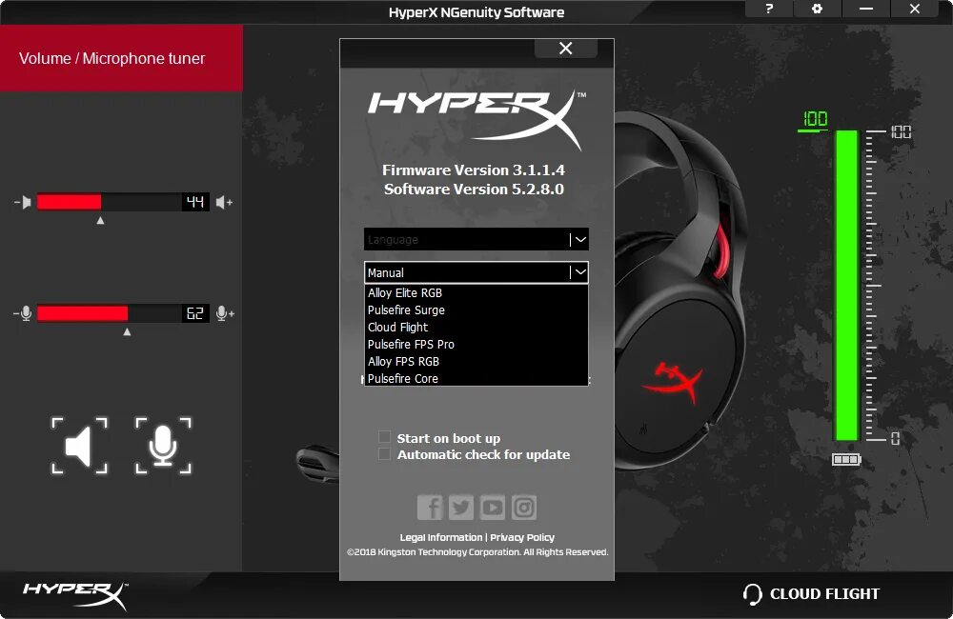
Task: Click the HyperX logo in bottom bar
Action: tap(76, 595)
